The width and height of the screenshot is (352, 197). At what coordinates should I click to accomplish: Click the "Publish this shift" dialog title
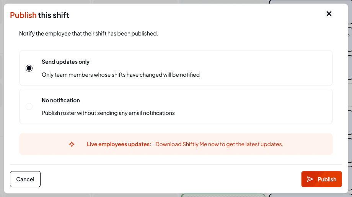pos(39,15)
